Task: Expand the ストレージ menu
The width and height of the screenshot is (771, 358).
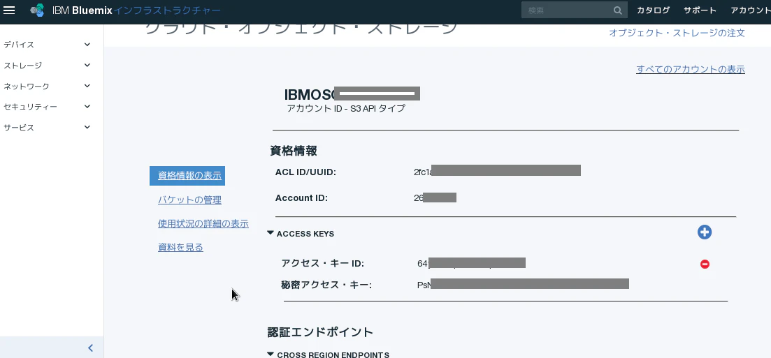Action: pyautogui.click(x=48, y=66)
